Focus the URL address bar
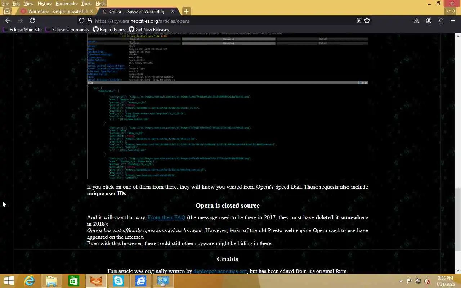461x288 pixels. pyautogui.click(x=223, y=21)
